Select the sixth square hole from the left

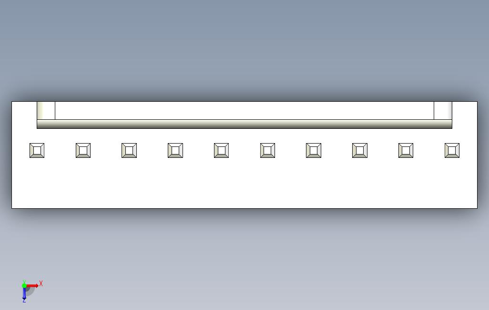click(x=267, y=150)
